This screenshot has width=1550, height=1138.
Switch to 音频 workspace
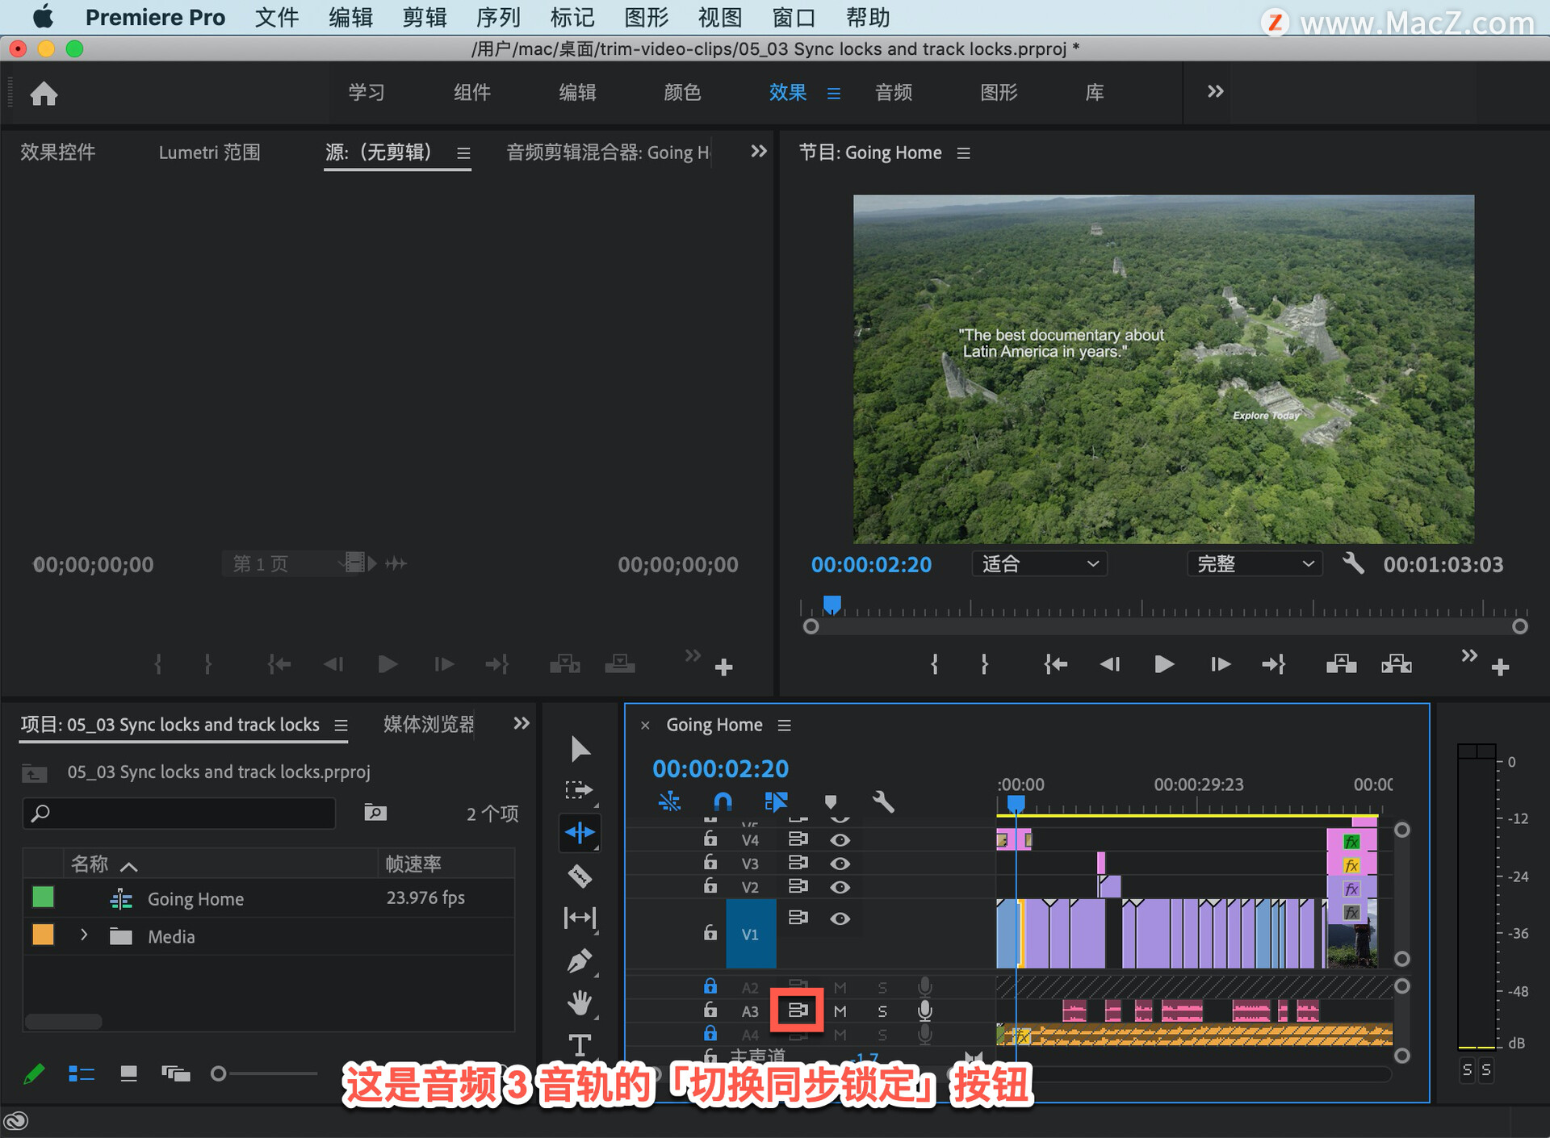click(x=894, y=92)
